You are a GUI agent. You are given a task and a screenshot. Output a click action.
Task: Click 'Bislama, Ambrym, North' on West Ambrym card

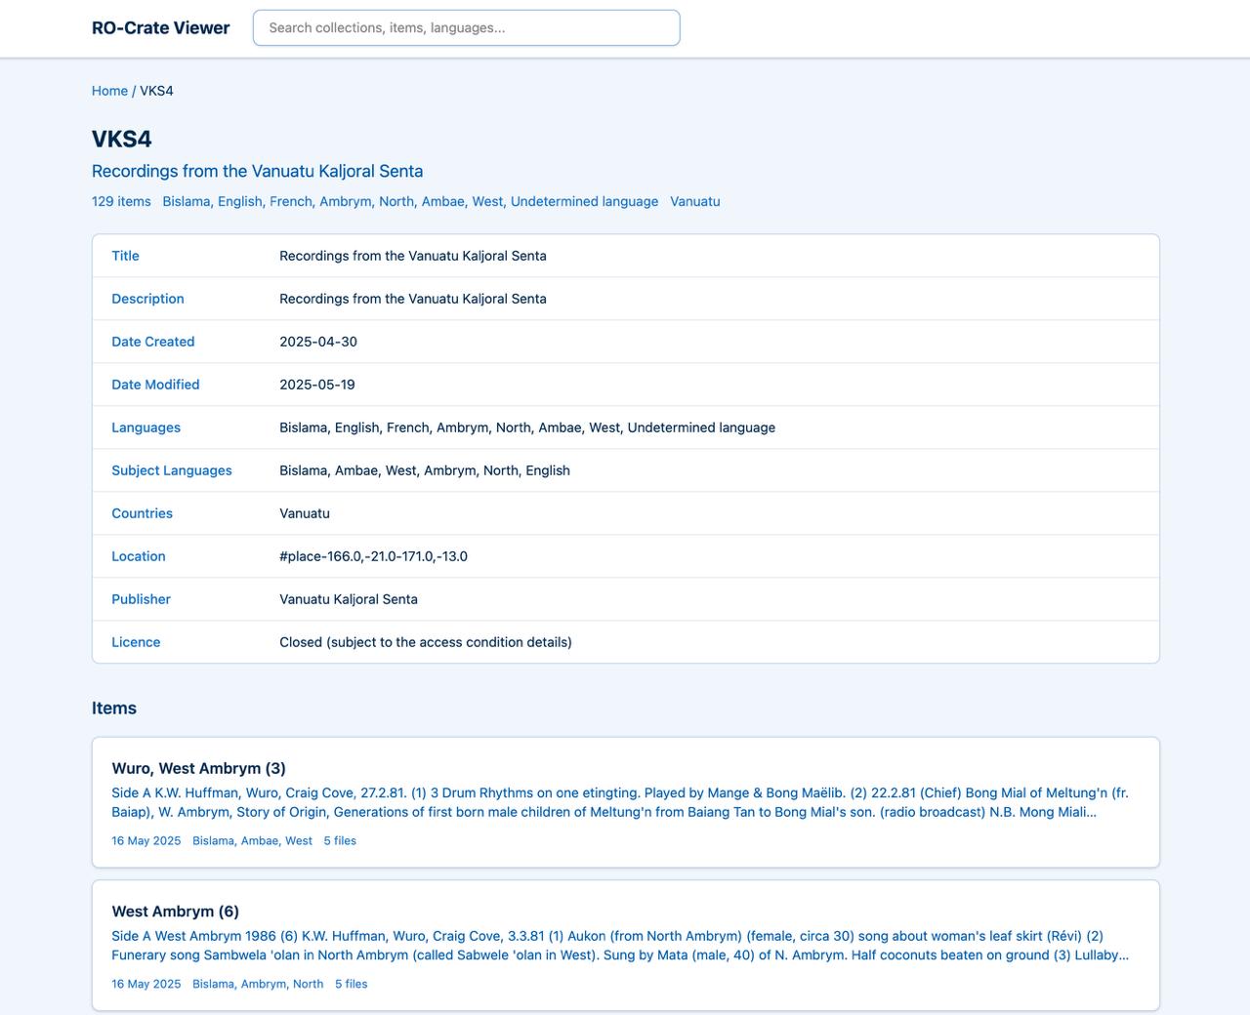click(258, 984)
